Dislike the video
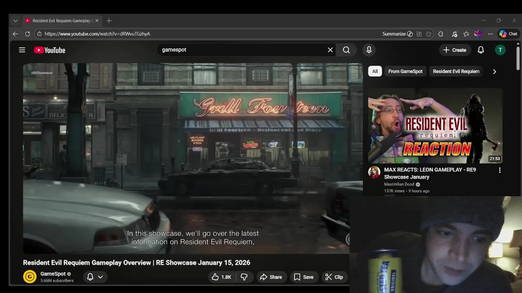Screen dimensions: 522x293 244,277
